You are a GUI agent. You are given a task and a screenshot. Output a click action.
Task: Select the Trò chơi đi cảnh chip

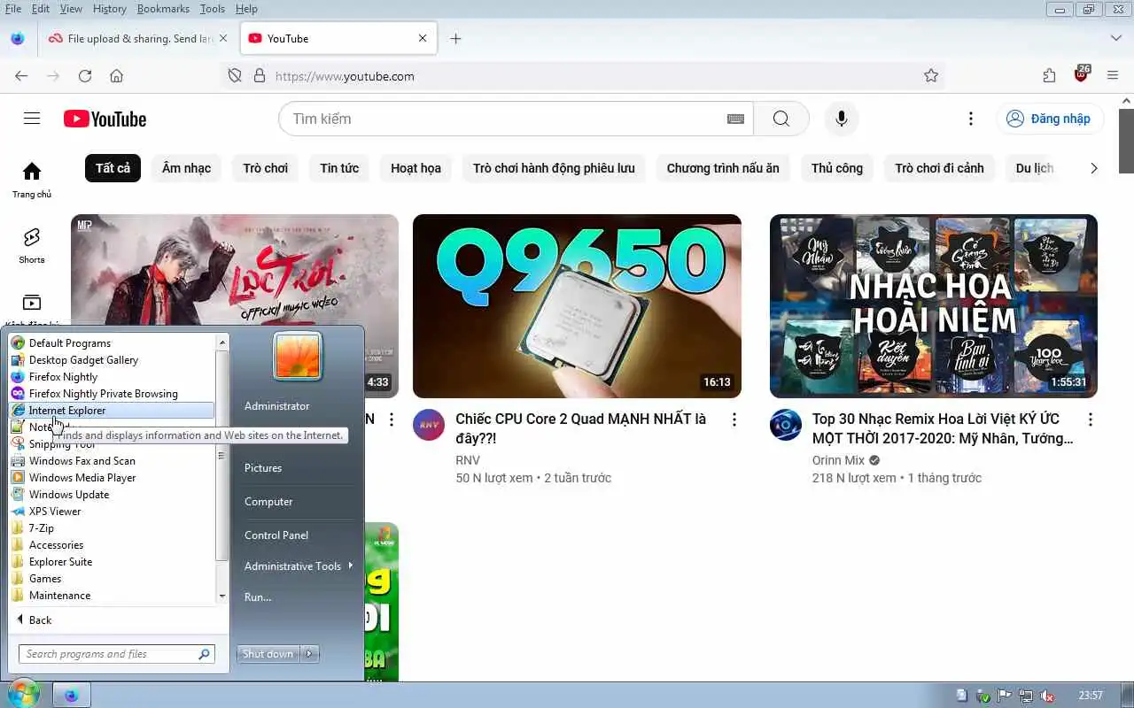pyautogui.click(x=939, y=168)
